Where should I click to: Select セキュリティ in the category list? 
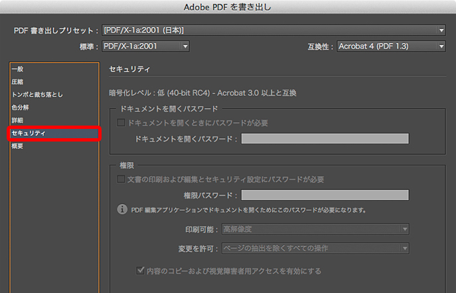(54, 134)
